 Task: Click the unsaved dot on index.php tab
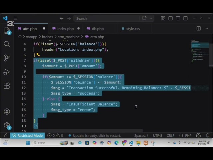pyautogui.click(x=79, y=29)
